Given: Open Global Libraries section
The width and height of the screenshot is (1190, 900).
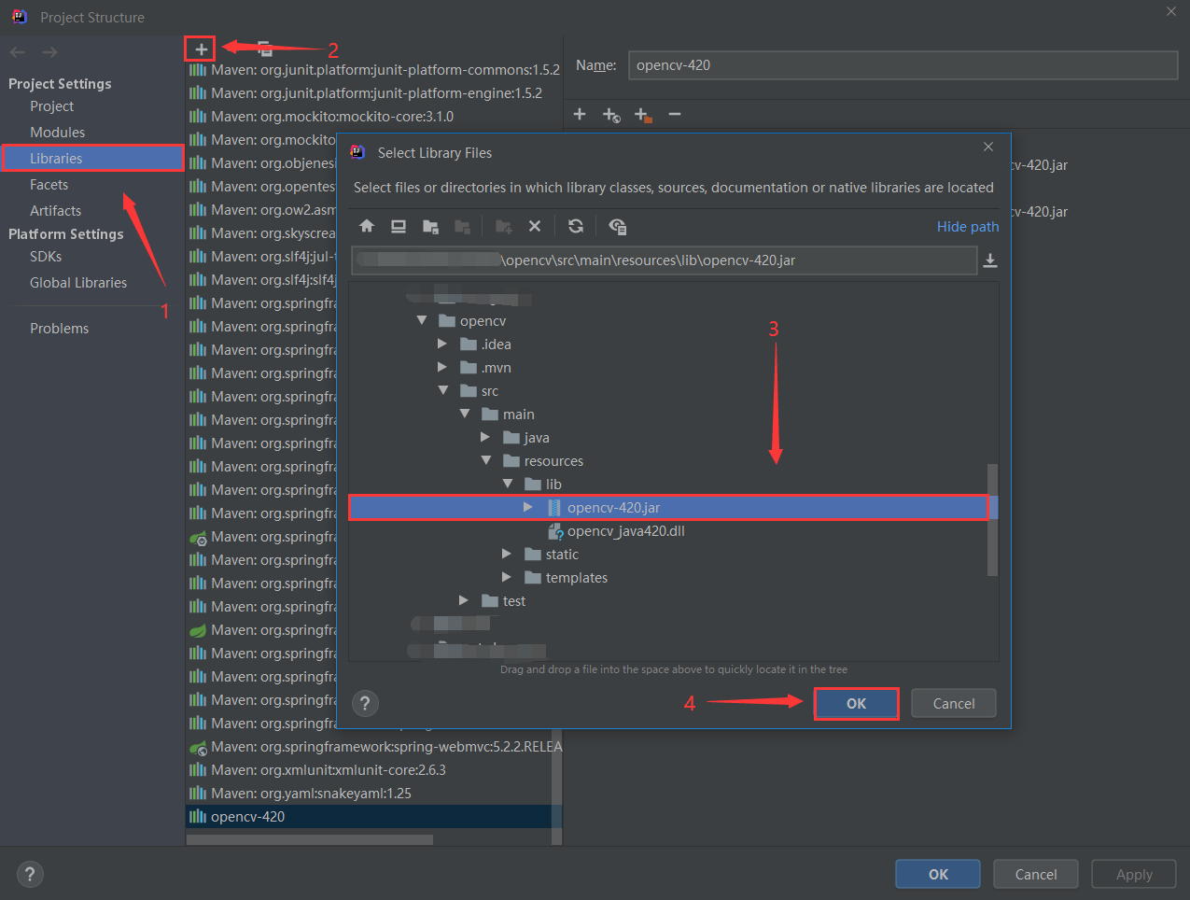Looking at the screenshot, I should [x=78, y=283].
